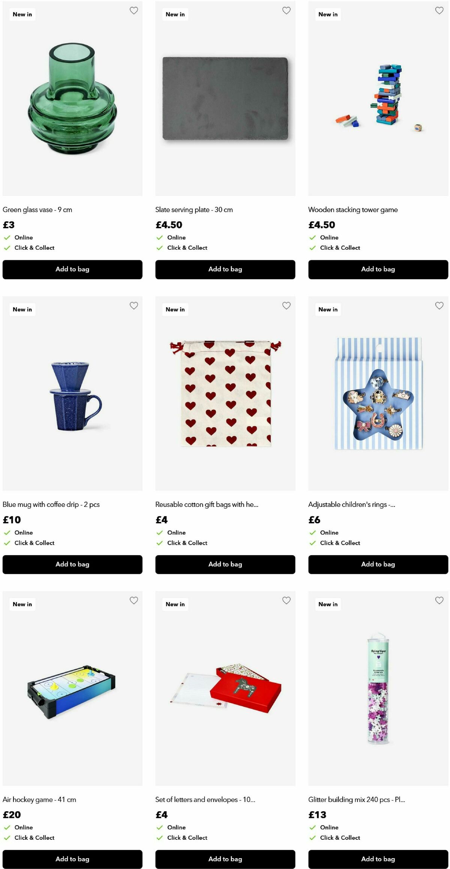The height and width of the screenshot is (869, 450).
Task: Add Wooden stacking tower game to bag
Action: click(x=378, y=269)
